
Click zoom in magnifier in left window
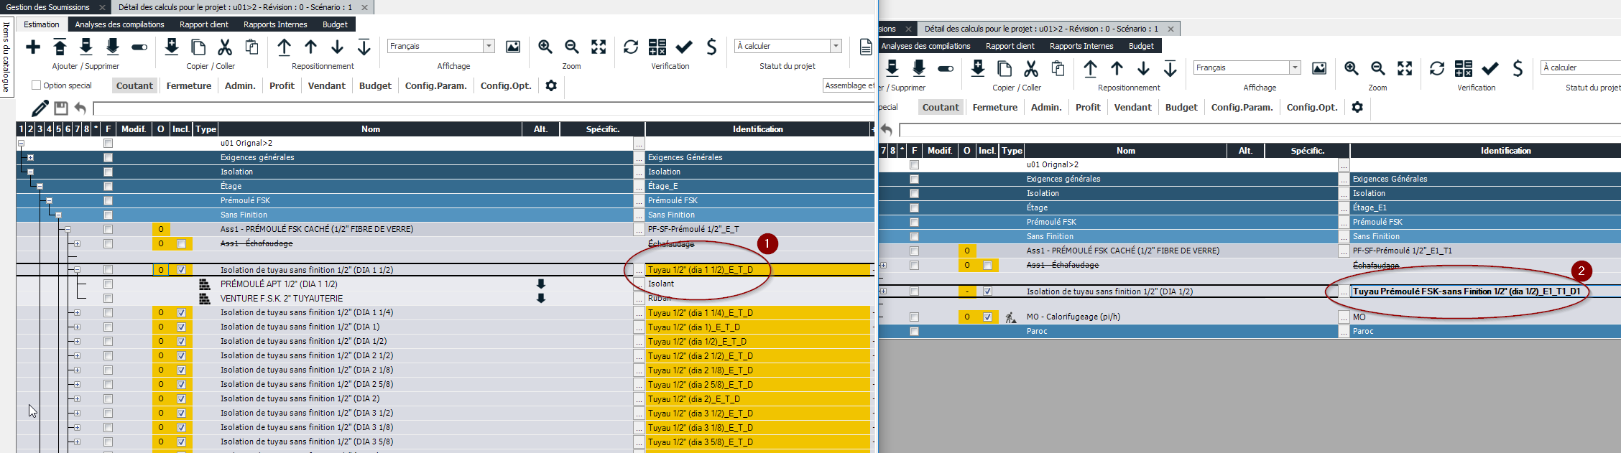click(x=545, y=47)
